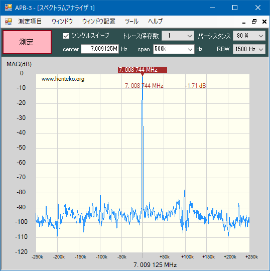270x271 pixels.
Task: Click the child window icon beside 測定項目
Action: tap(9, 22)
